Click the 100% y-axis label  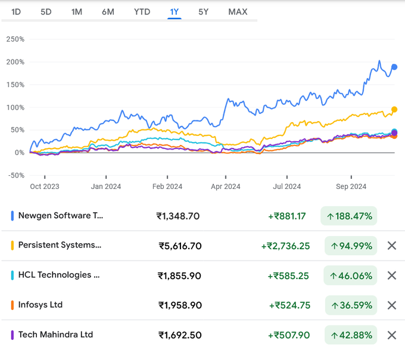(x=15, y=107)
